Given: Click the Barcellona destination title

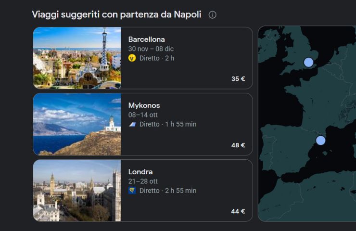Looking at the screenshot, I should (x=147, y=39).
